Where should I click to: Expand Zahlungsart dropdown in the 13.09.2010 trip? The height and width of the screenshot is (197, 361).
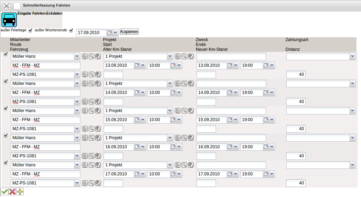click(x=353, y=56)
